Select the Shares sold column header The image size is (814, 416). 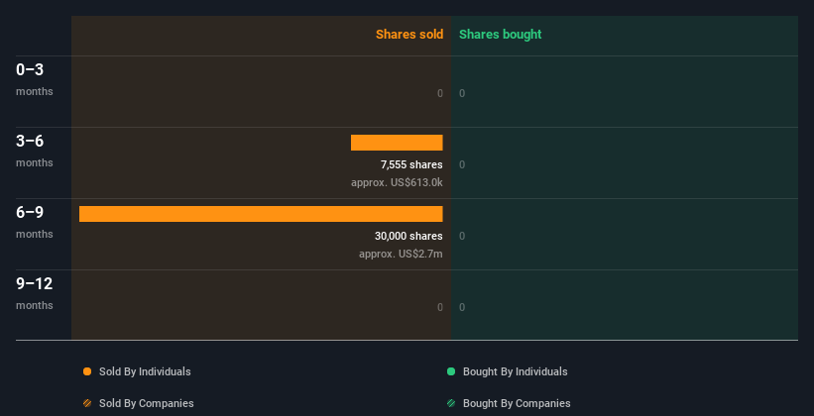pos(408,35)
